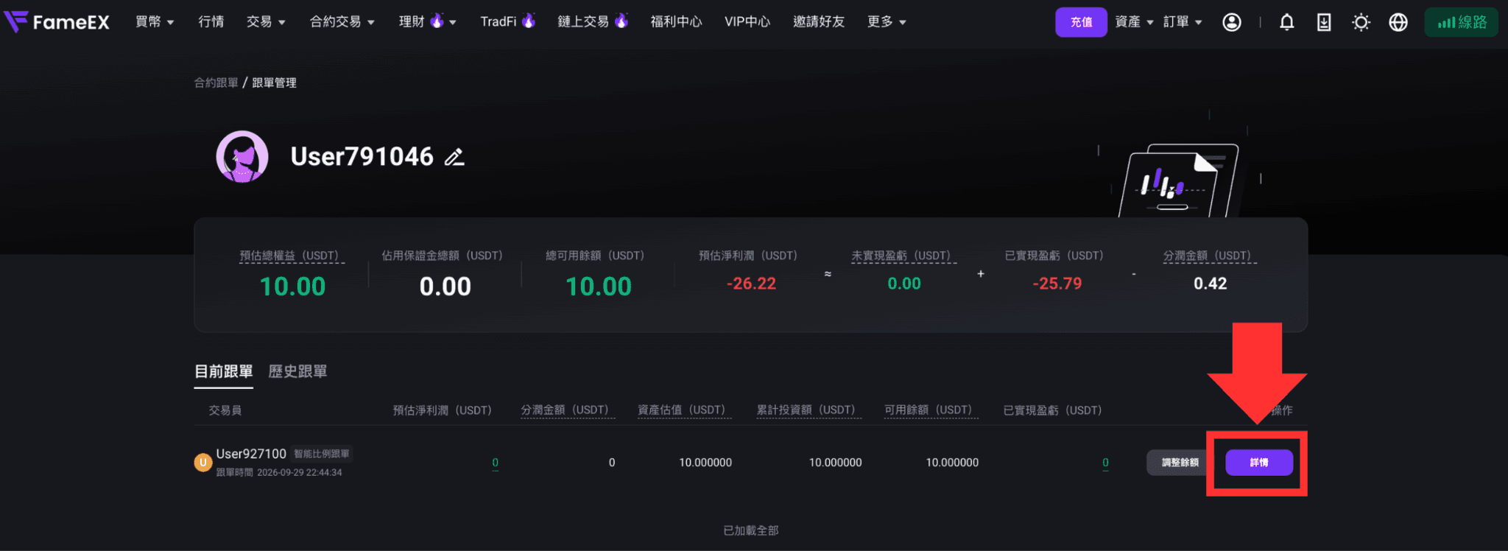Click 合約跟單 breadcrumb link
Image resolution: width=1508 pixels, height=551 pixels.
point(216,83)
